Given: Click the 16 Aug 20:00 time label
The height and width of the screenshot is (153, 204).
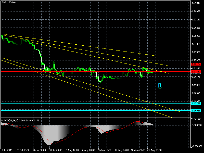Looking at the screenshot, I should pos(138,150).
